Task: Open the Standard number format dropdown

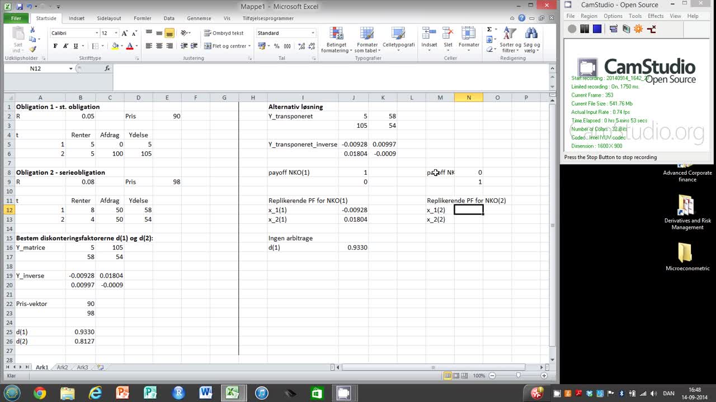Action: [x=312, y=33]
